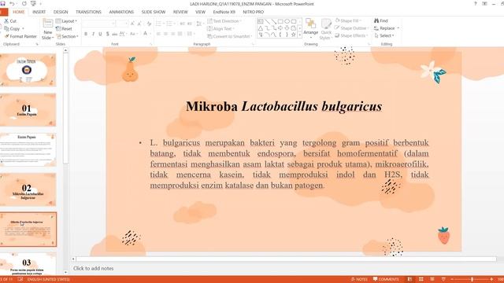Click the Cut icon in Clipboard
This screenshot has height=283, width=504.
click(x=6, y=21)
